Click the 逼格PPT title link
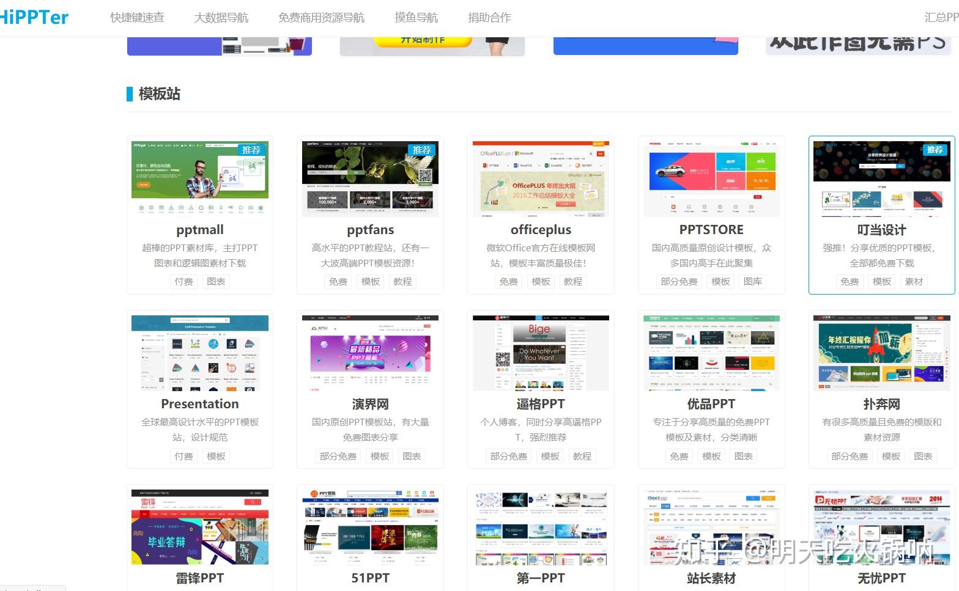 pos(541,404)
